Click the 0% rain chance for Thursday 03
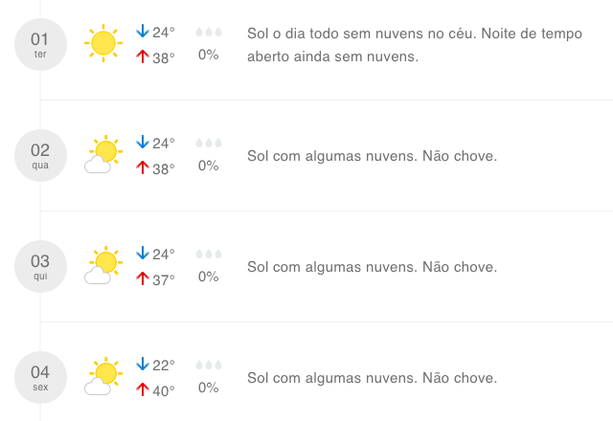Image resolution: width=613 pixels, height=421 pixels. click(x=208, y=277)
